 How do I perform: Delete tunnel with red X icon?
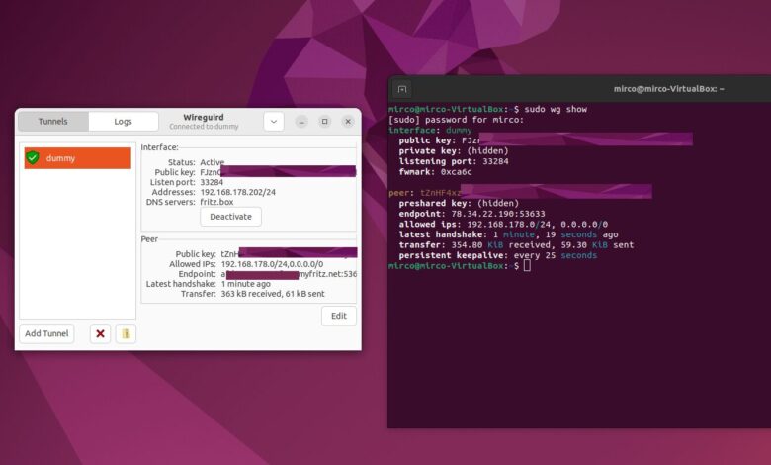[x=100, y=334]
